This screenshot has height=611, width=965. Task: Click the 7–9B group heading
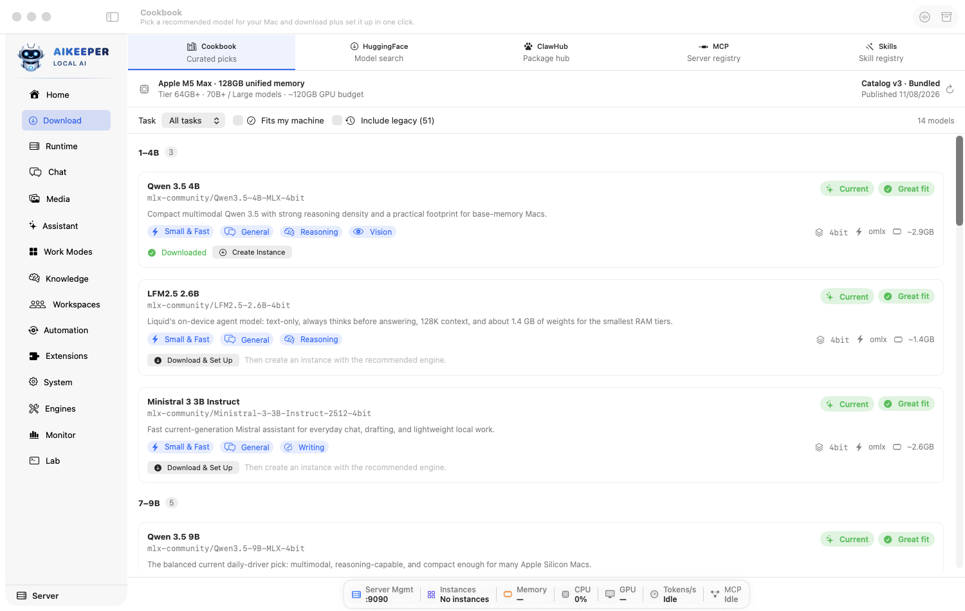click(x=149, y=503)
